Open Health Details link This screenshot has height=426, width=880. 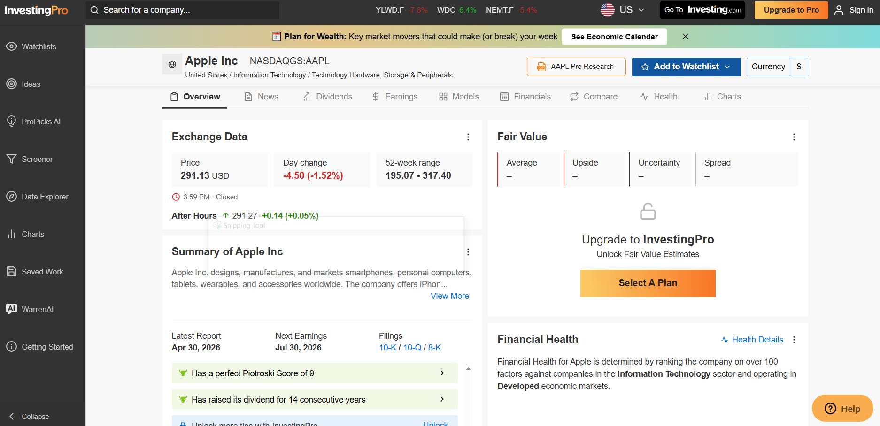coord(752,340)
